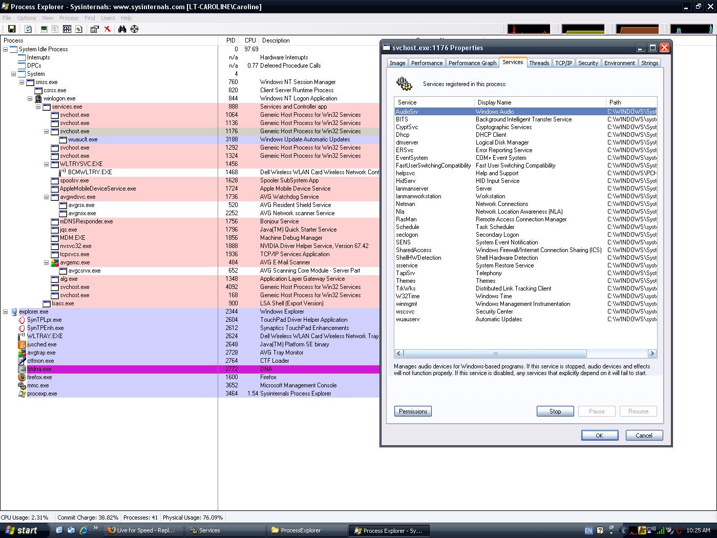Collapse the WLTRYSVC.EXE tree node
717x538 pixels.
coord(47,164)
